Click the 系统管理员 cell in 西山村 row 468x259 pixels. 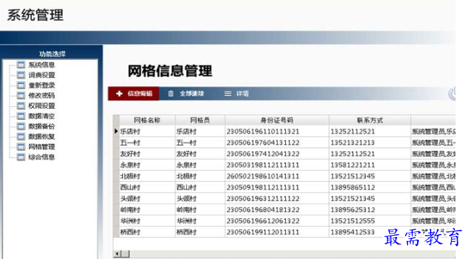[x=433, y=187]
